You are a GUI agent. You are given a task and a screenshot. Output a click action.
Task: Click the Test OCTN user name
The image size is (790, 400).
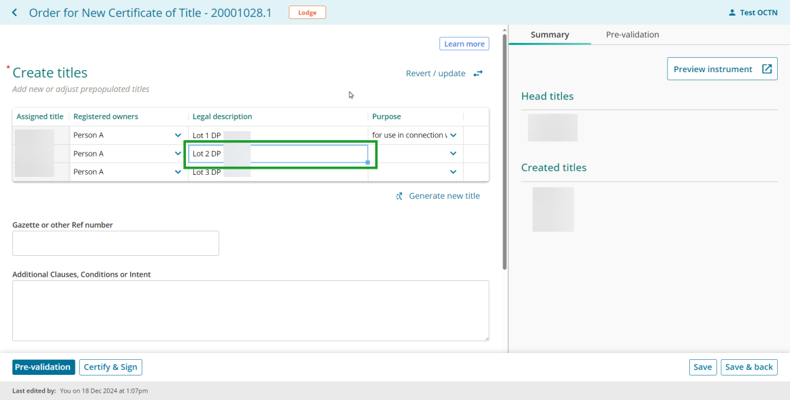(759, 12)
